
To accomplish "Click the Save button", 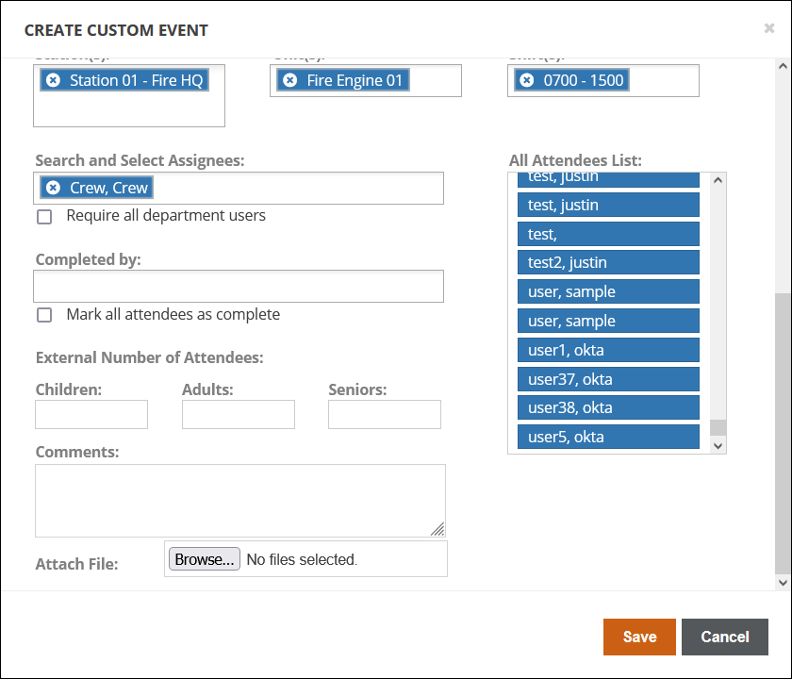I will [x=639, y=637].
